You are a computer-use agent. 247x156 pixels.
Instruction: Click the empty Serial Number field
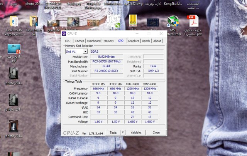click(x=107, y=76)
